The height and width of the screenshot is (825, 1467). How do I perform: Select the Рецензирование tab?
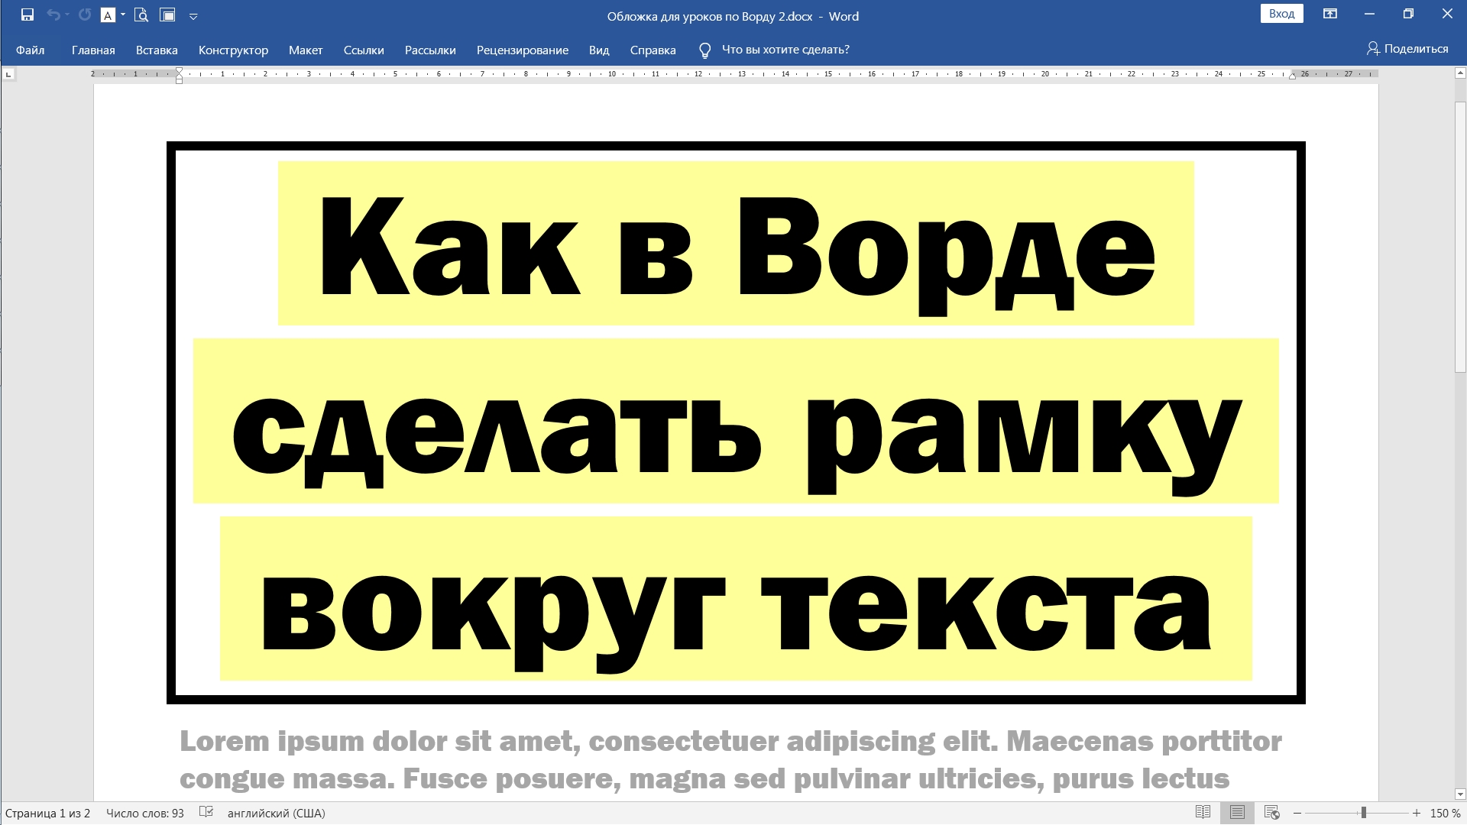523,50
